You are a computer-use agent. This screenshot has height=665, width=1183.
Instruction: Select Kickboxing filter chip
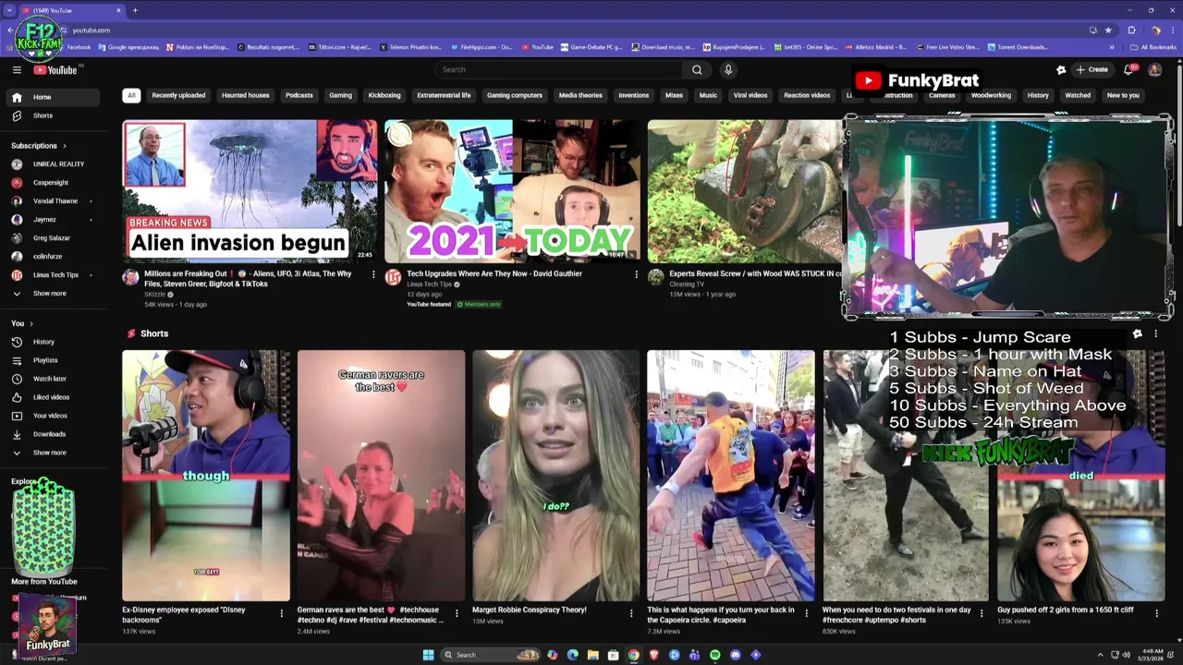384,95
